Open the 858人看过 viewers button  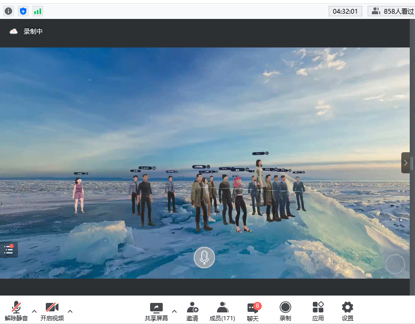point(392,12)
